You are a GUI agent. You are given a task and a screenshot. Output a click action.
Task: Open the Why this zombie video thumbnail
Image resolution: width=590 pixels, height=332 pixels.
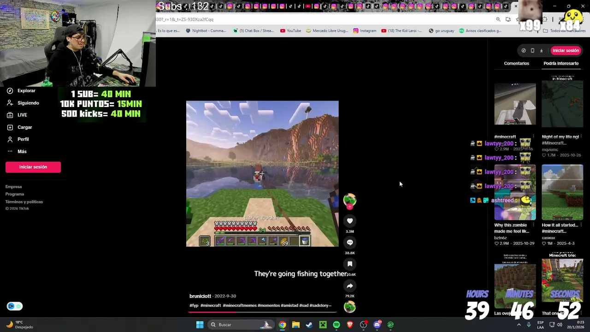coord(515,193)
